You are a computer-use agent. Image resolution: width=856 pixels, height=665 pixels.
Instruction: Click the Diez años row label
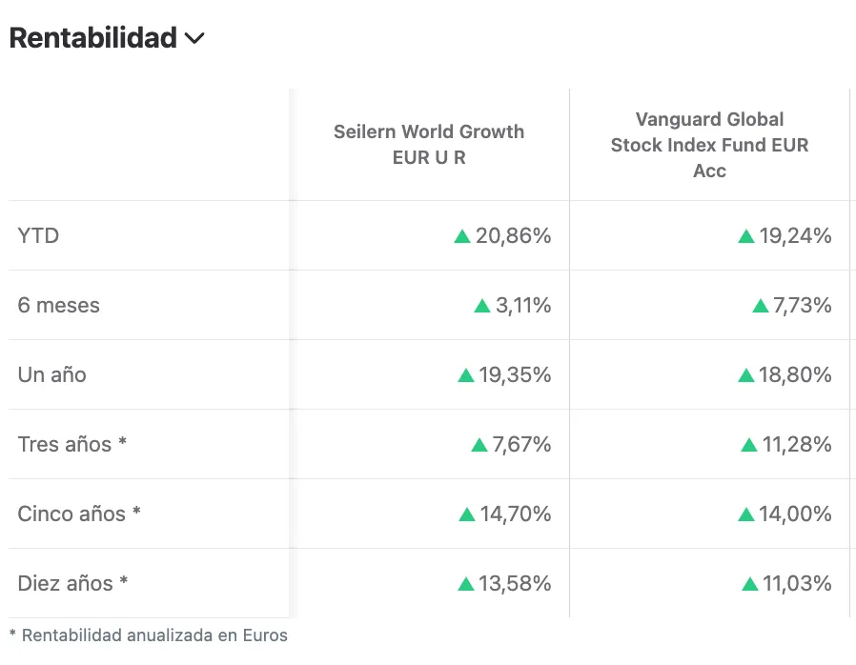click(x=72, y=583)
